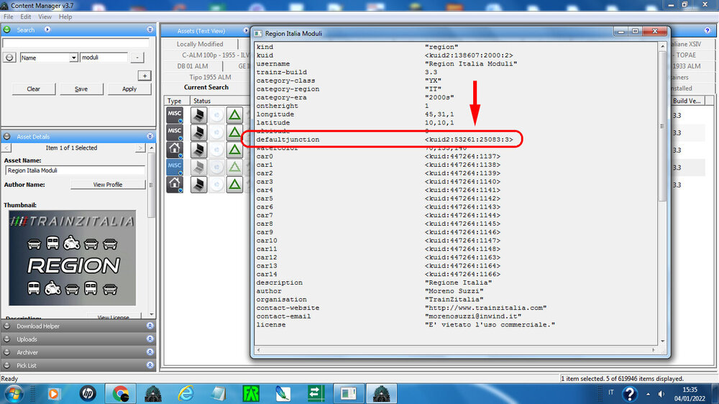719x404 pixels.
Task: Open Google Chrome from the taskbar
Action: tap(121, 394)
